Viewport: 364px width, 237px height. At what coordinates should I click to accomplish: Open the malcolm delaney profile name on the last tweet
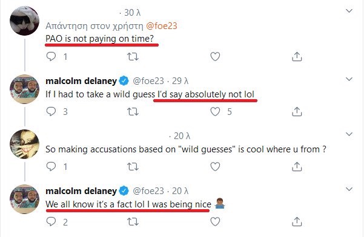pos(81,191)
